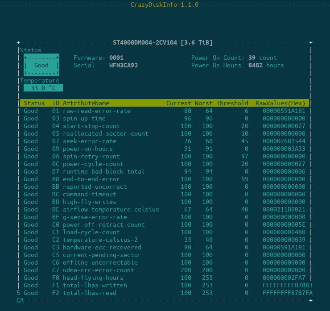Click raw value 000000003A33
330x311 pixels.
(284, 149)
